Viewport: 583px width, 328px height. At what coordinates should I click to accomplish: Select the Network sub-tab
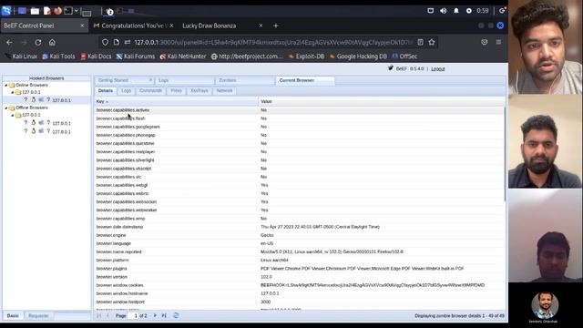coord(224,91)
